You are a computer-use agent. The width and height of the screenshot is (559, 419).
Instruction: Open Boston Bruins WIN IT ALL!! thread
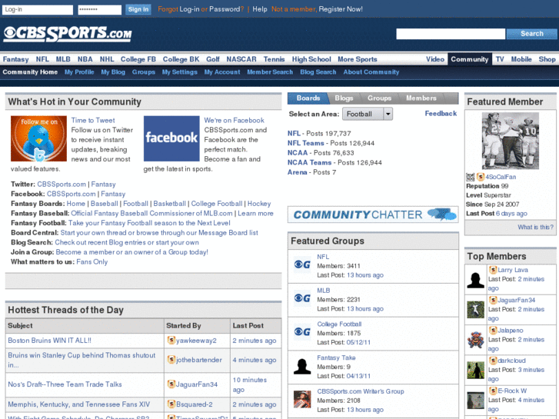(x=49, y=340)
